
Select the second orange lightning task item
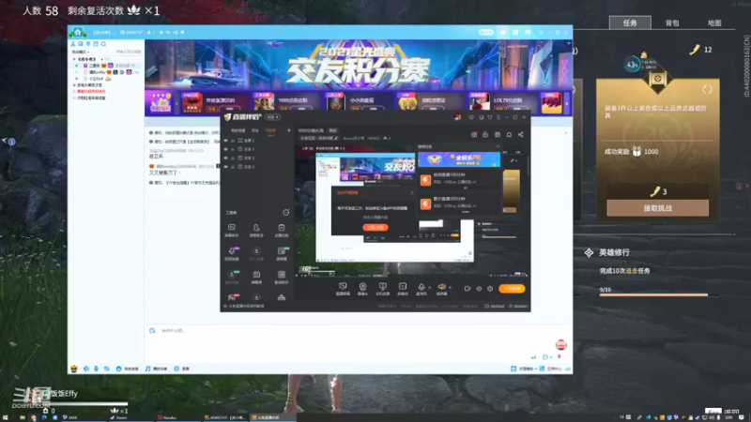click(426, 204)
